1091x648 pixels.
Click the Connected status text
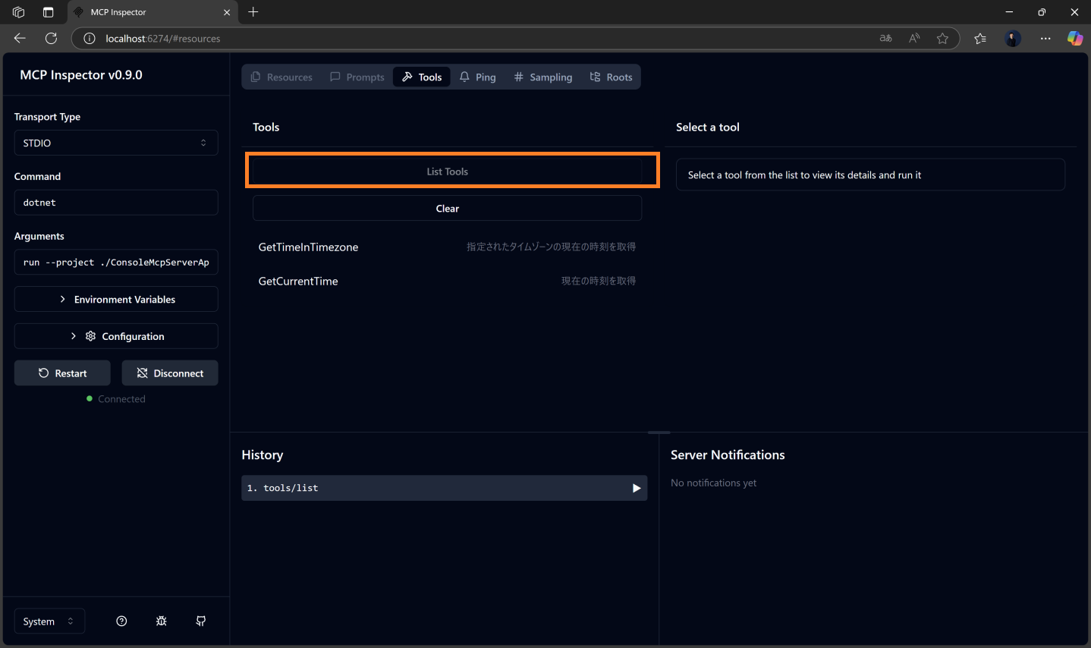[x=121, y=399]
